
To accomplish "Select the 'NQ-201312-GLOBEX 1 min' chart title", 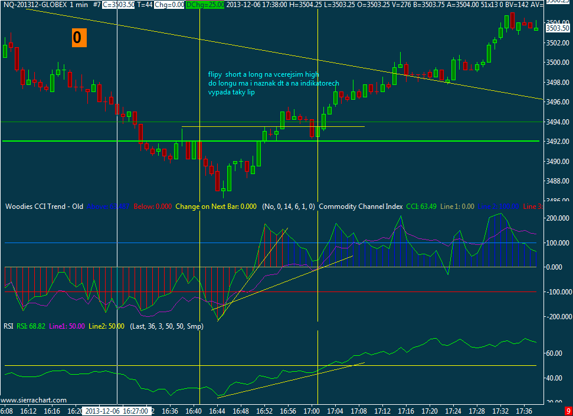I will pyautogui.click(x=45, y=4).
